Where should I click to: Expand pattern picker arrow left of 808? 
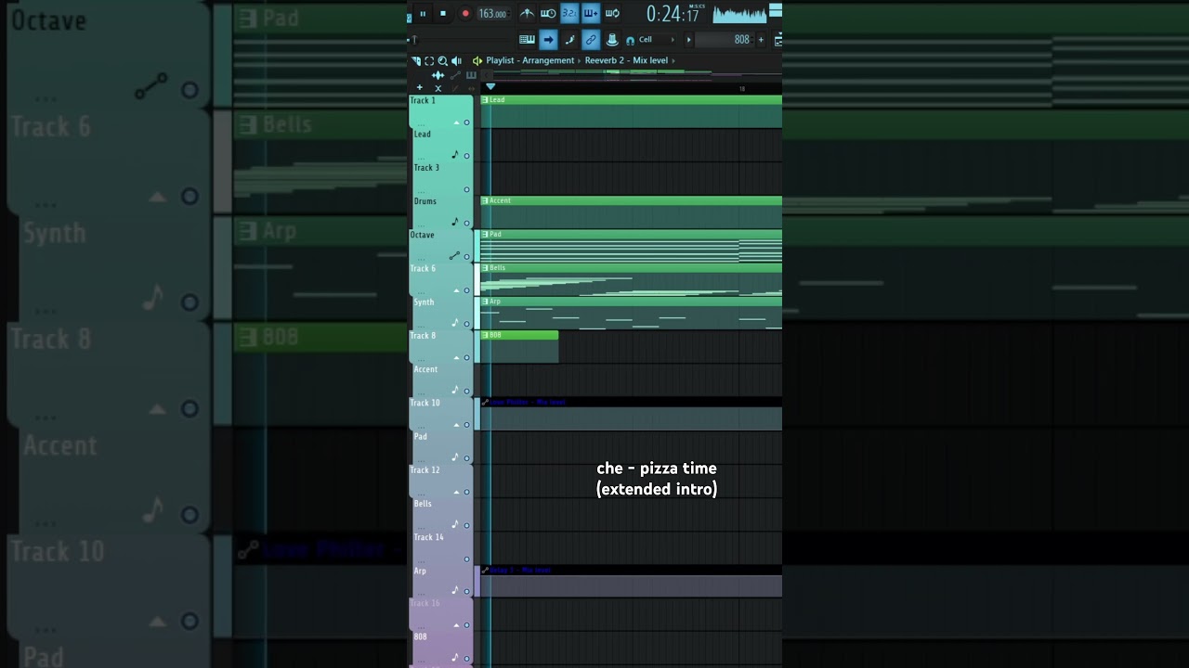point(688,39)
